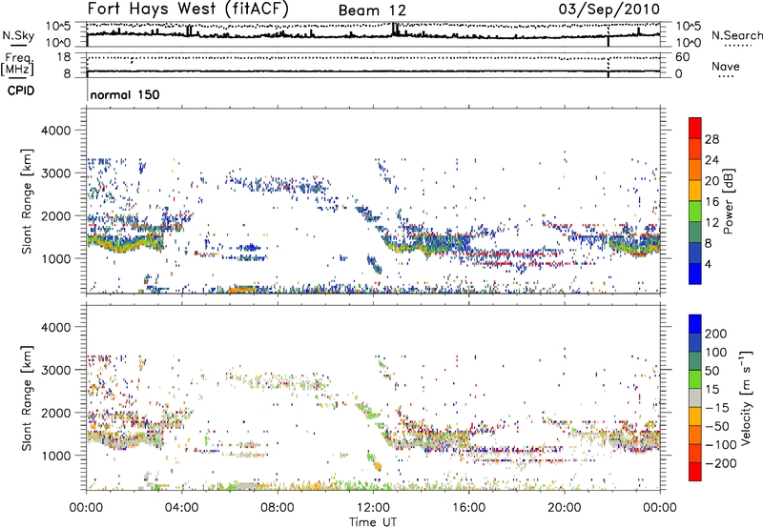Image resolution: width=763 pixels, height=528 pixels.
Task: Click the 'normal 150' CPID text
Action: (125, 94)
